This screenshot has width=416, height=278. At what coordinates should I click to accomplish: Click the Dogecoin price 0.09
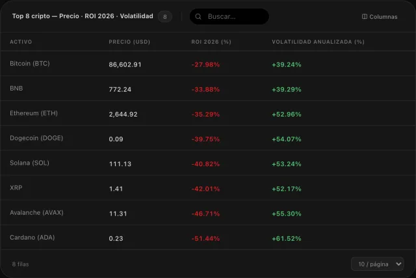pos(116,139)
